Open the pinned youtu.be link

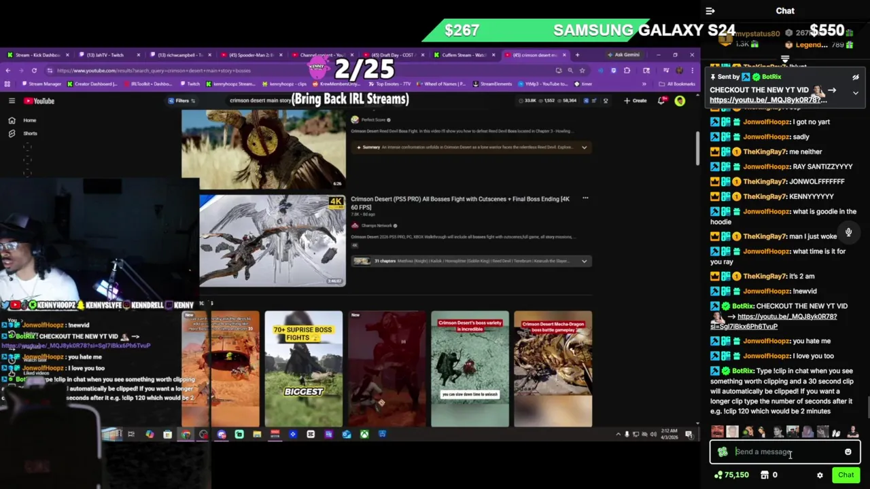point(768,100)
